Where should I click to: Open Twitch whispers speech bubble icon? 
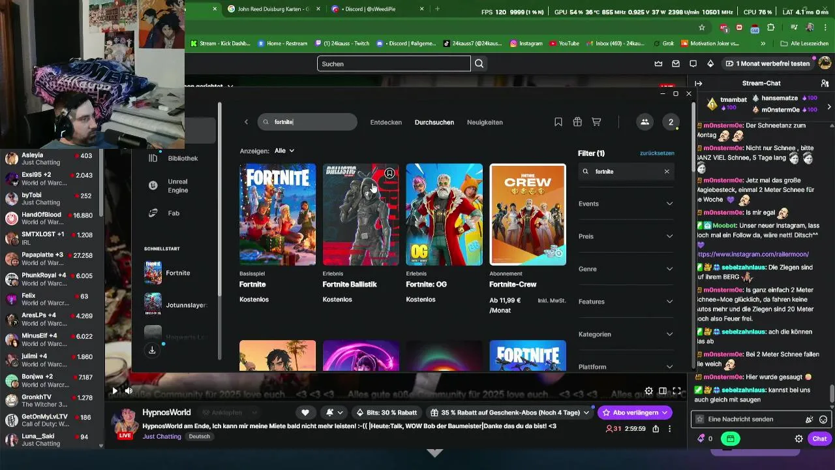(x=693, y=63)
